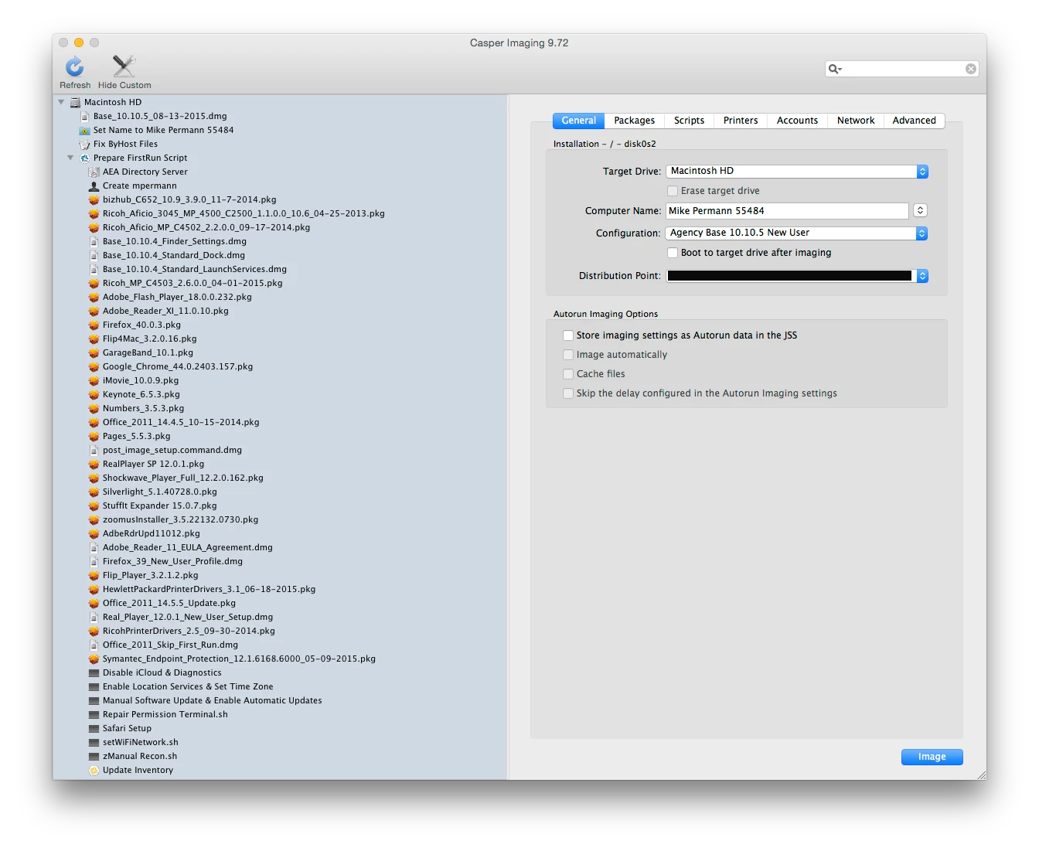Click the setWiFiNetwork.sh script icon
Viewport: 1039px width, 851px height.
[x=94, y=742]
